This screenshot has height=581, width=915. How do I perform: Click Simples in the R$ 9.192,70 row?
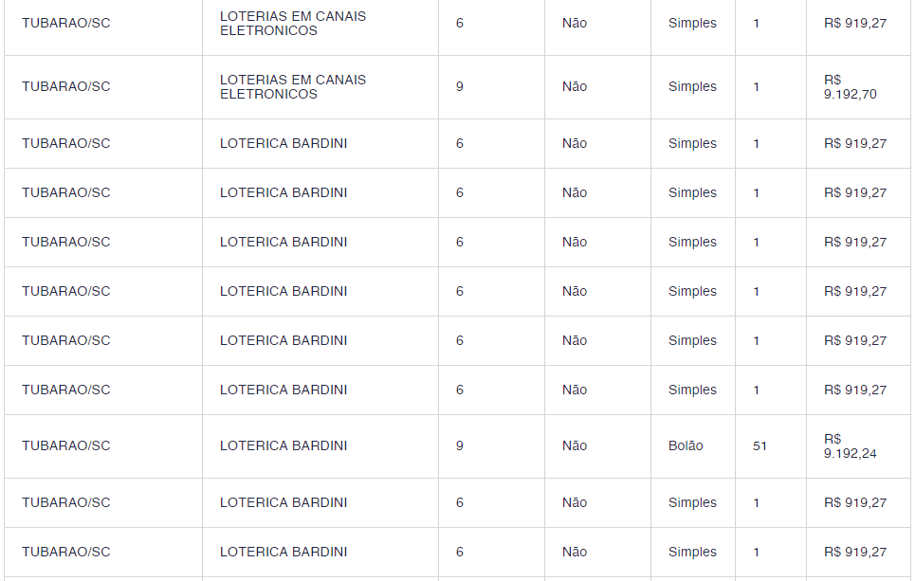click(692, 87)
